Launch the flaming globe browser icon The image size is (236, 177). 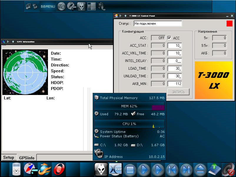[44, 169]
